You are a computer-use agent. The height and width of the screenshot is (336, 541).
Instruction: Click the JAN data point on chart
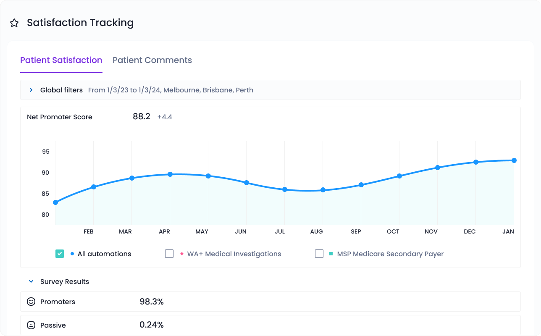514,160
